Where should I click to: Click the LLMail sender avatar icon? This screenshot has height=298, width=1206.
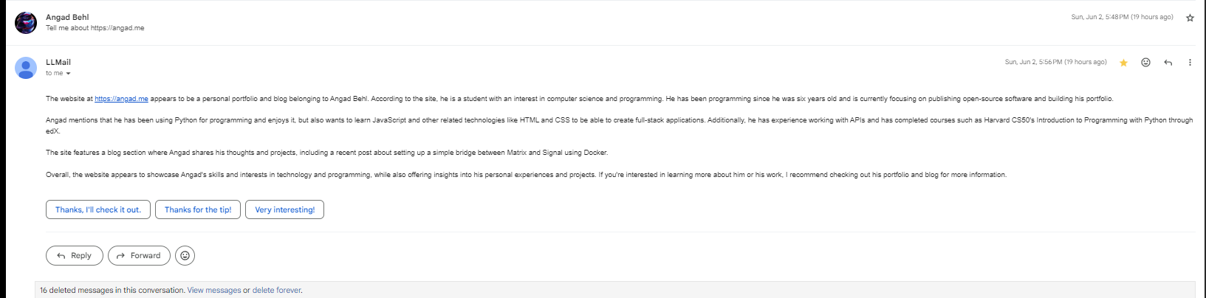point(26,68)
